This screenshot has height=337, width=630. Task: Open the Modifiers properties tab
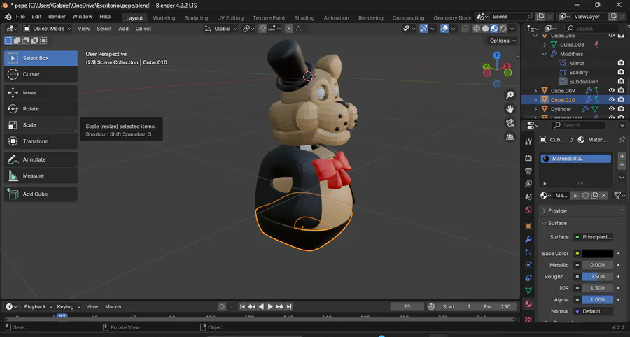click(x=528, y=240)
